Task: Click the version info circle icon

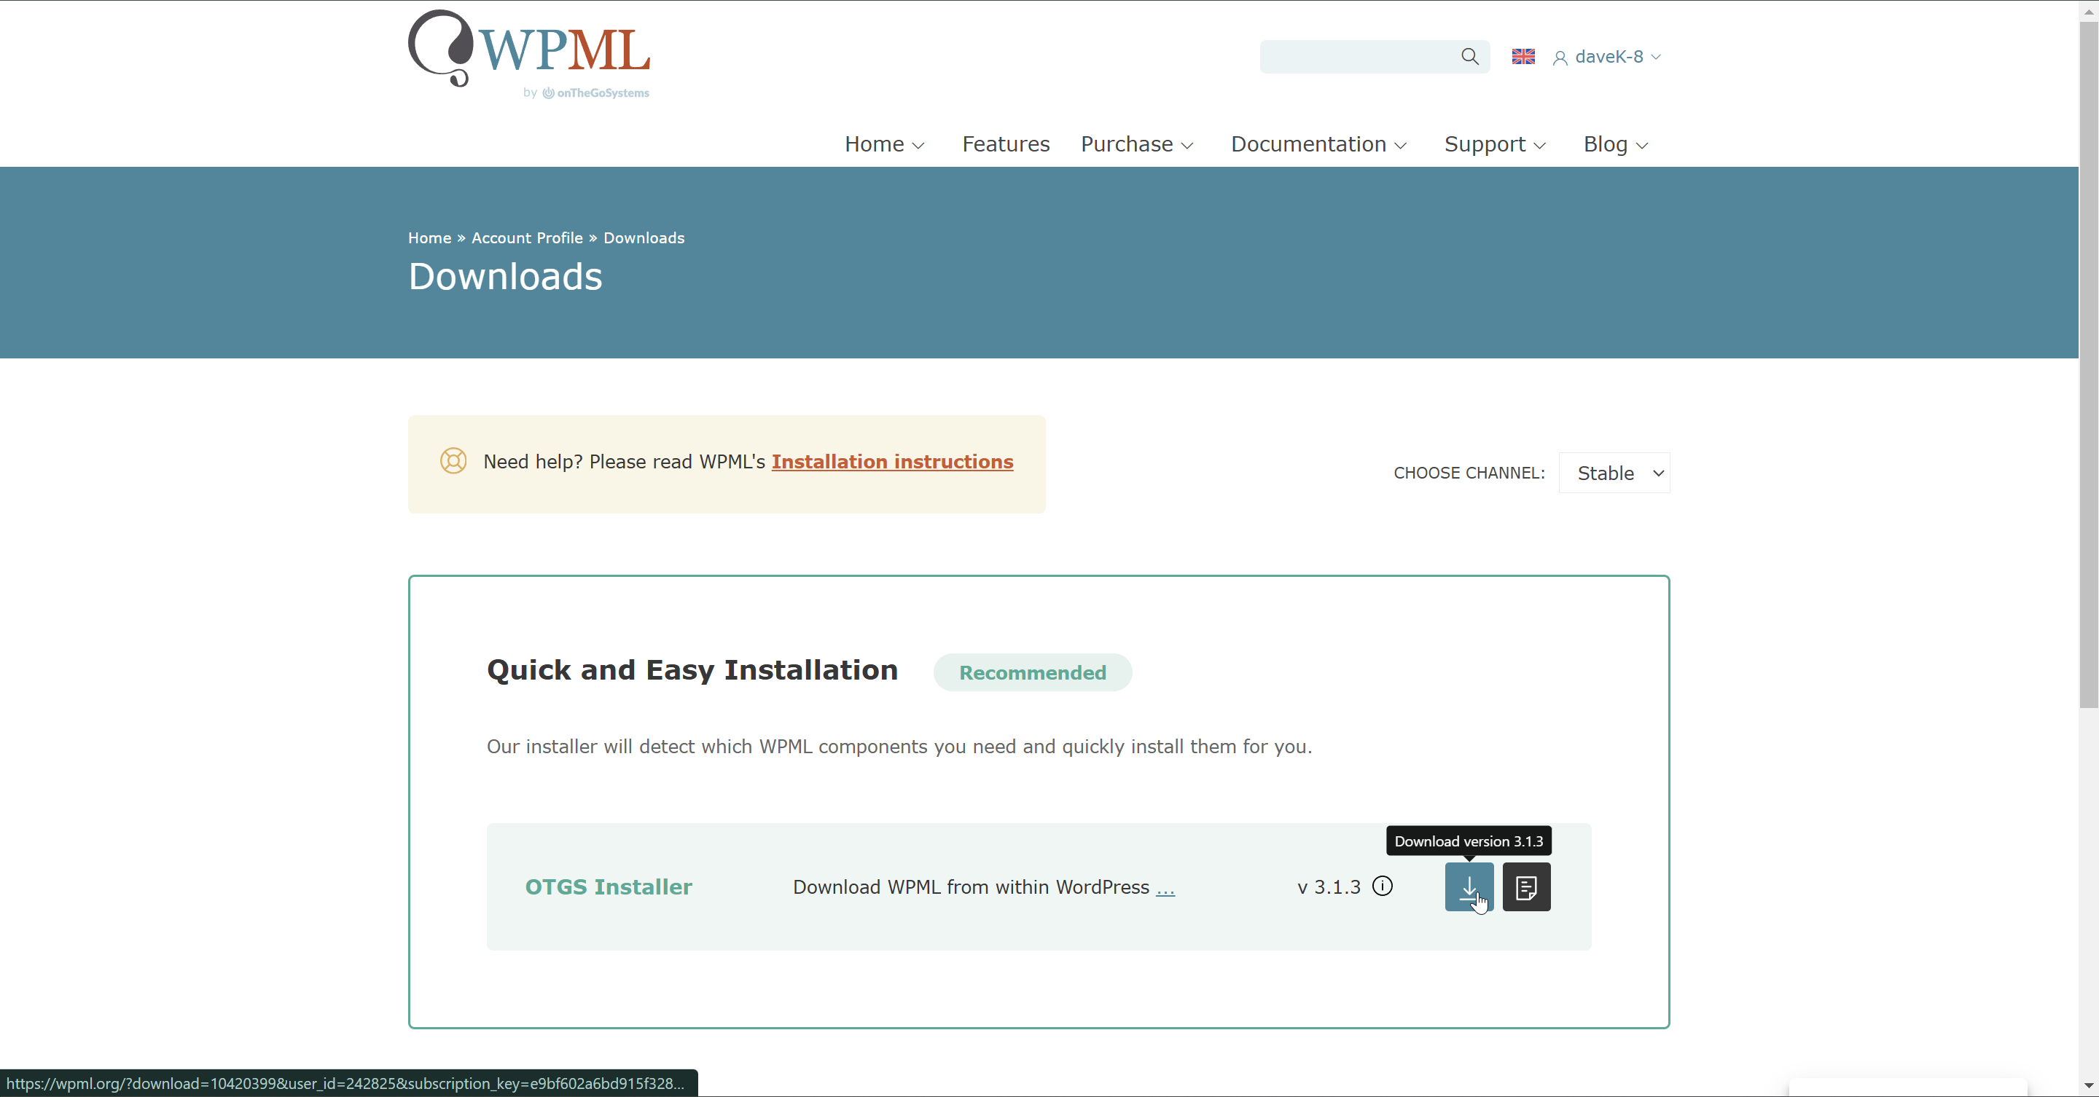Action: pos(1382,885)
